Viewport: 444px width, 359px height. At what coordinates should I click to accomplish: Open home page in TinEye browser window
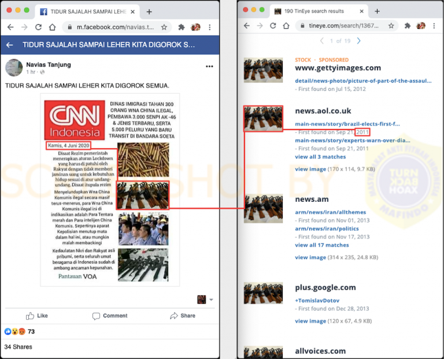[x=286, y=26]
